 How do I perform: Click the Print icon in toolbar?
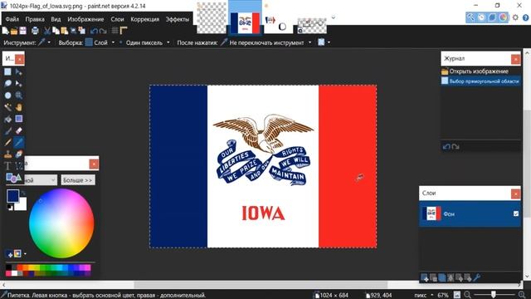[35, 31]
